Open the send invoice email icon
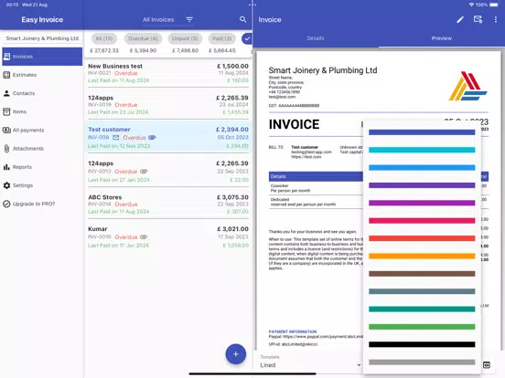 [x=478, y=19]
